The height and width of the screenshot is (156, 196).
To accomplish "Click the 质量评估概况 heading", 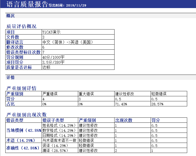I will pyautogui.click(x=21, y=26).
